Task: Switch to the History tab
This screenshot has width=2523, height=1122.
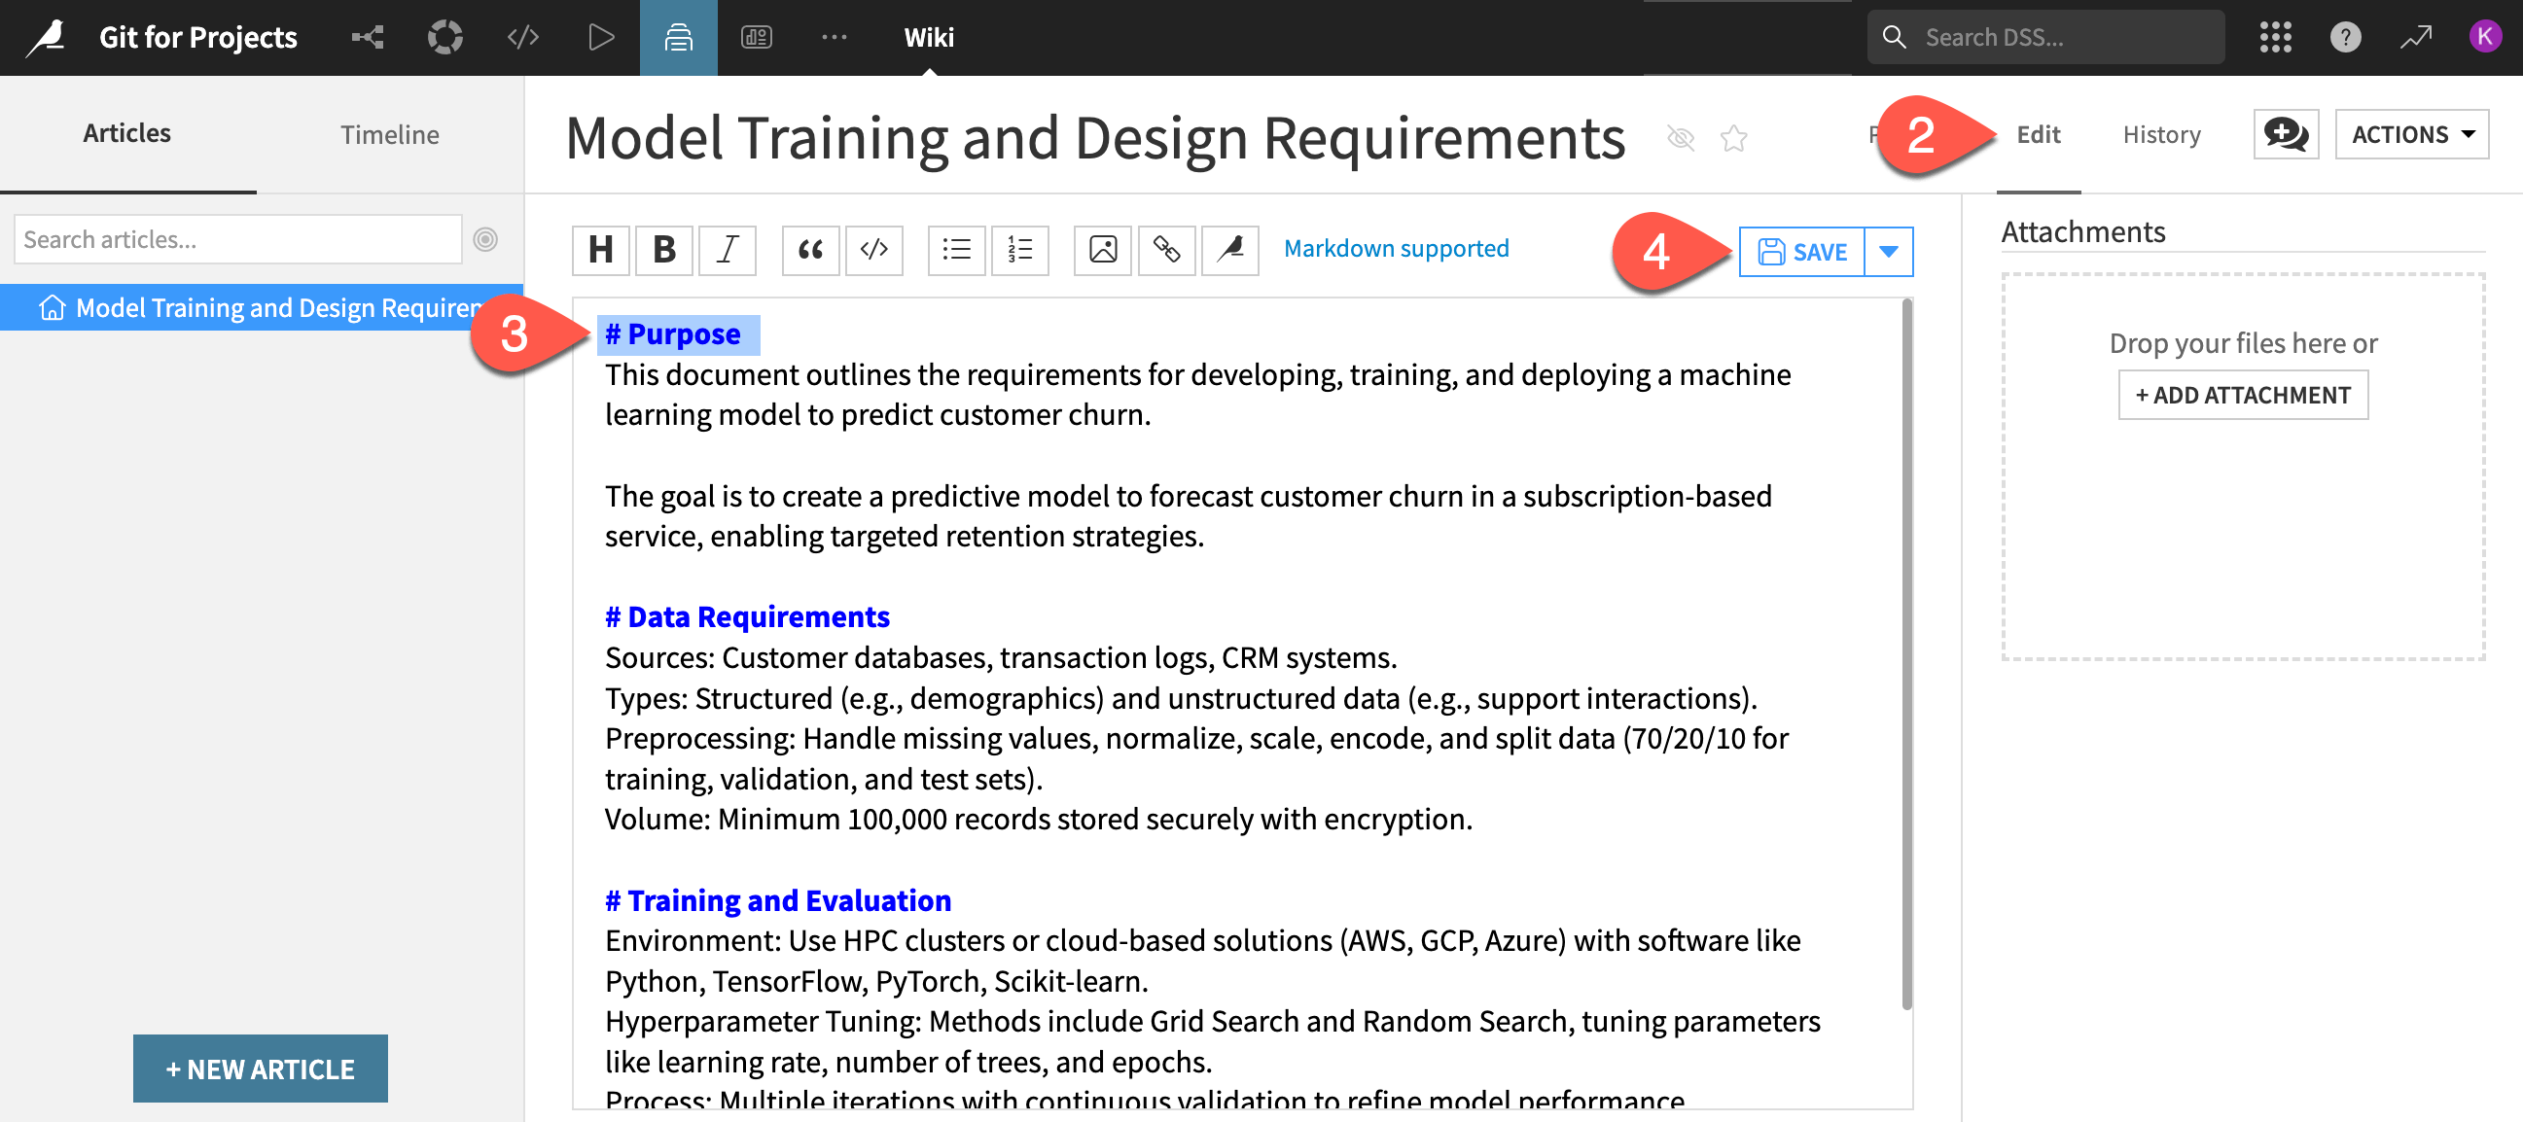Action: (2162, 133)
